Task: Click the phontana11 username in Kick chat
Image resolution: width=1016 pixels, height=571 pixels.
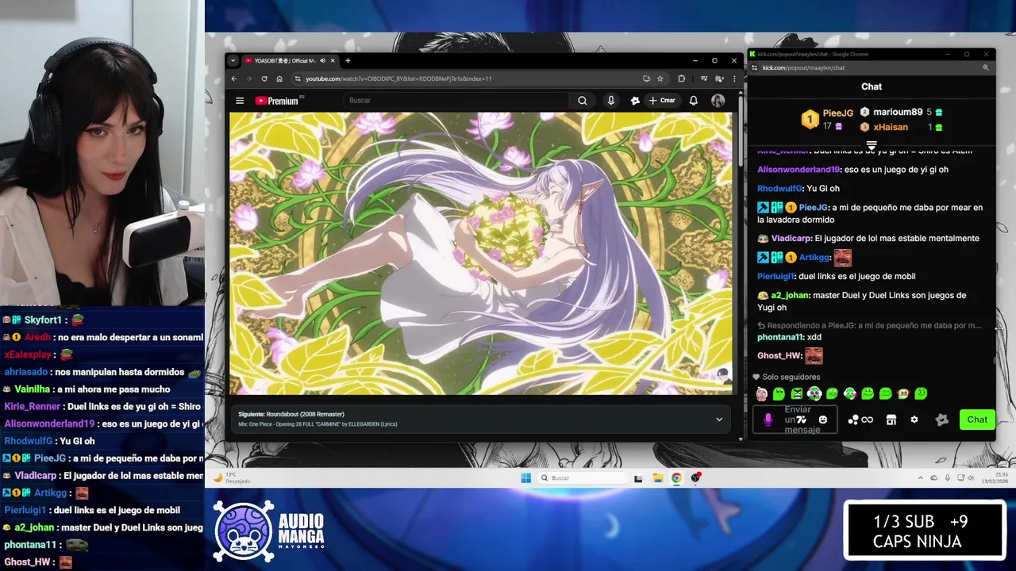Action: coord(780,337)
